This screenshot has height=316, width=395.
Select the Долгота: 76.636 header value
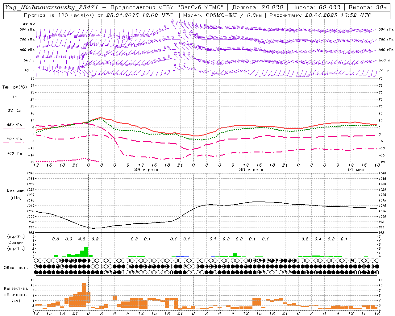tap(258, 7)
